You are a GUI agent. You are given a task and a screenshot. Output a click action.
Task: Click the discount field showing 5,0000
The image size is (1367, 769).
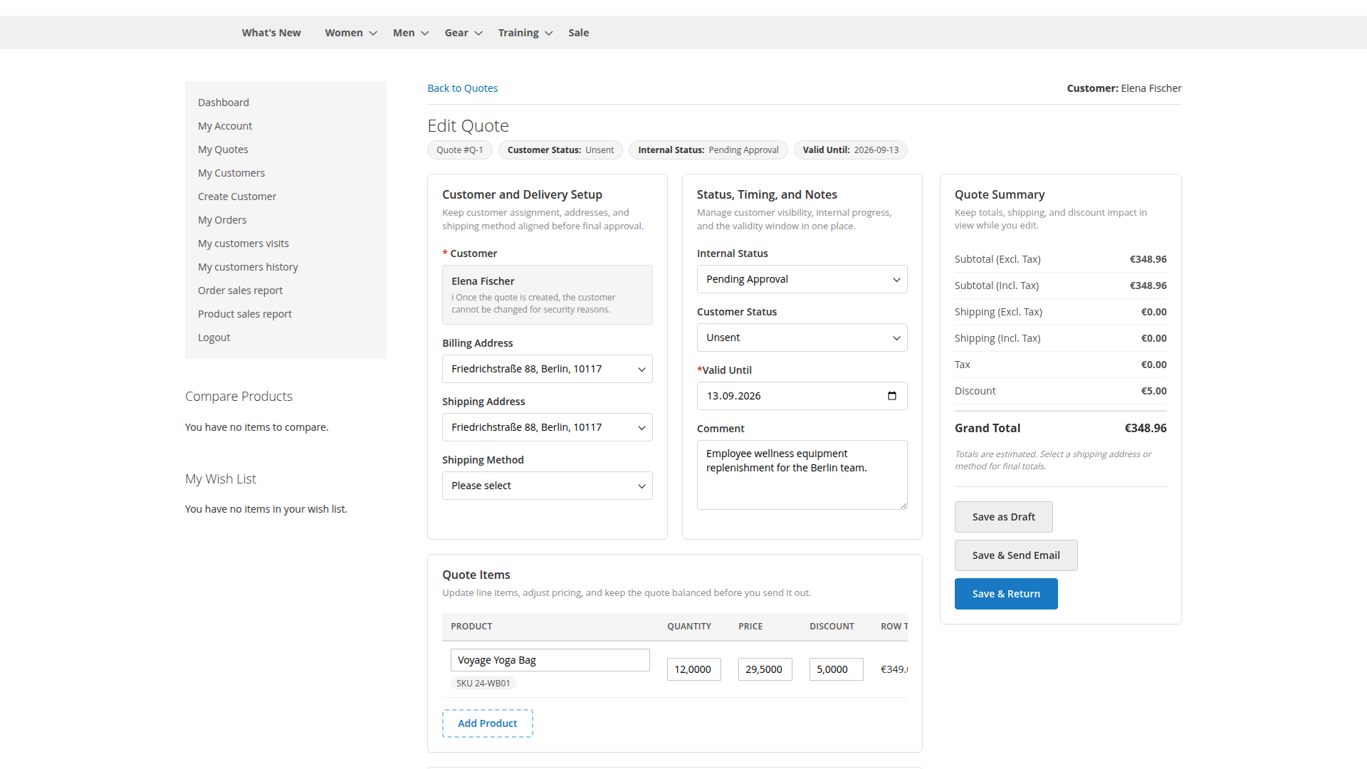pos(837,669)
